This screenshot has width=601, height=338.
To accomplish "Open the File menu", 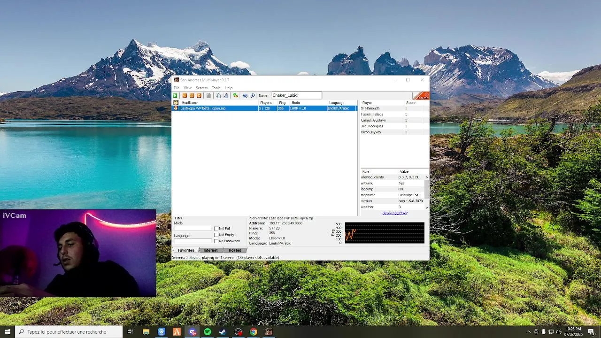I will pos(177,88).
